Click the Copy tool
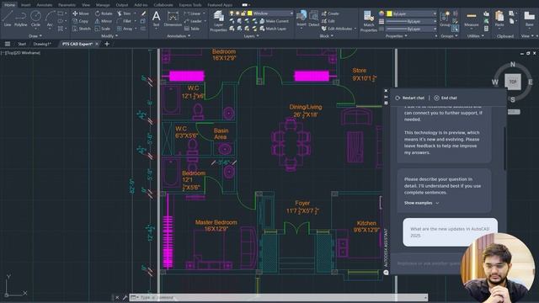Image resolution: width=539 pixels, height=303 pixels. [x=81, y=21]
